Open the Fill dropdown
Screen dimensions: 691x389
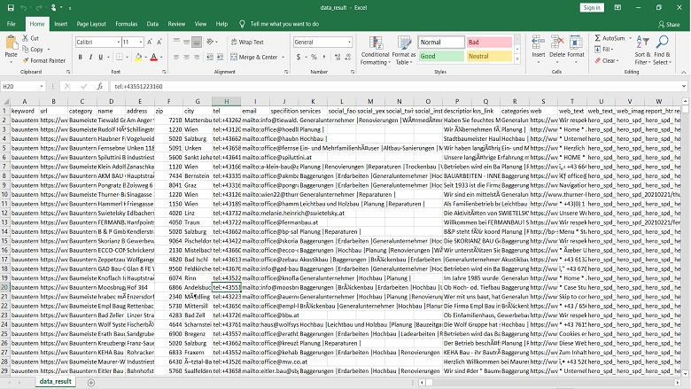coord(604,50)
